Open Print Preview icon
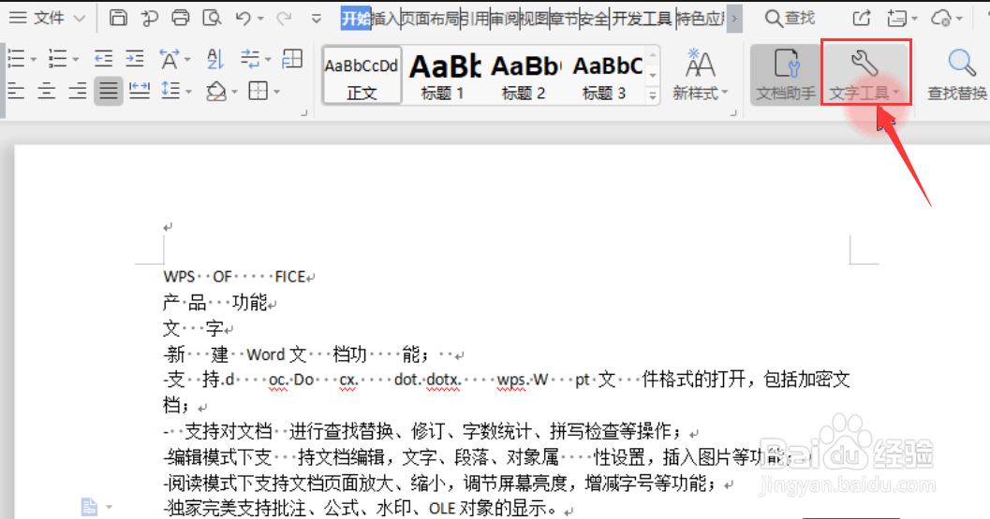The width and height of the screenshot is (990, 519). pos(212,18)
